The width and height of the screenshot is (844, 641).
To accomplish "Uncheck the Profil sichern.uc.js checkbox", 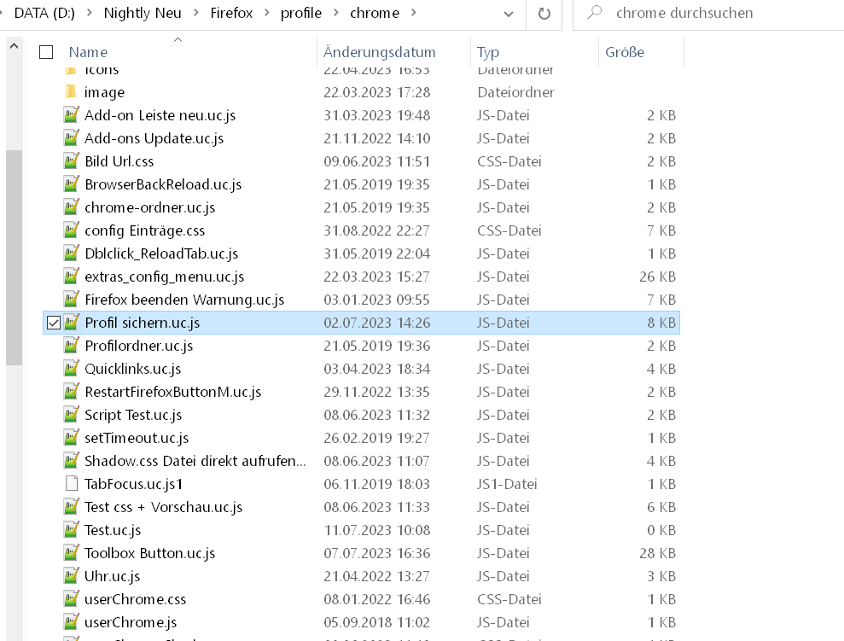I will (x=54, y=323).
